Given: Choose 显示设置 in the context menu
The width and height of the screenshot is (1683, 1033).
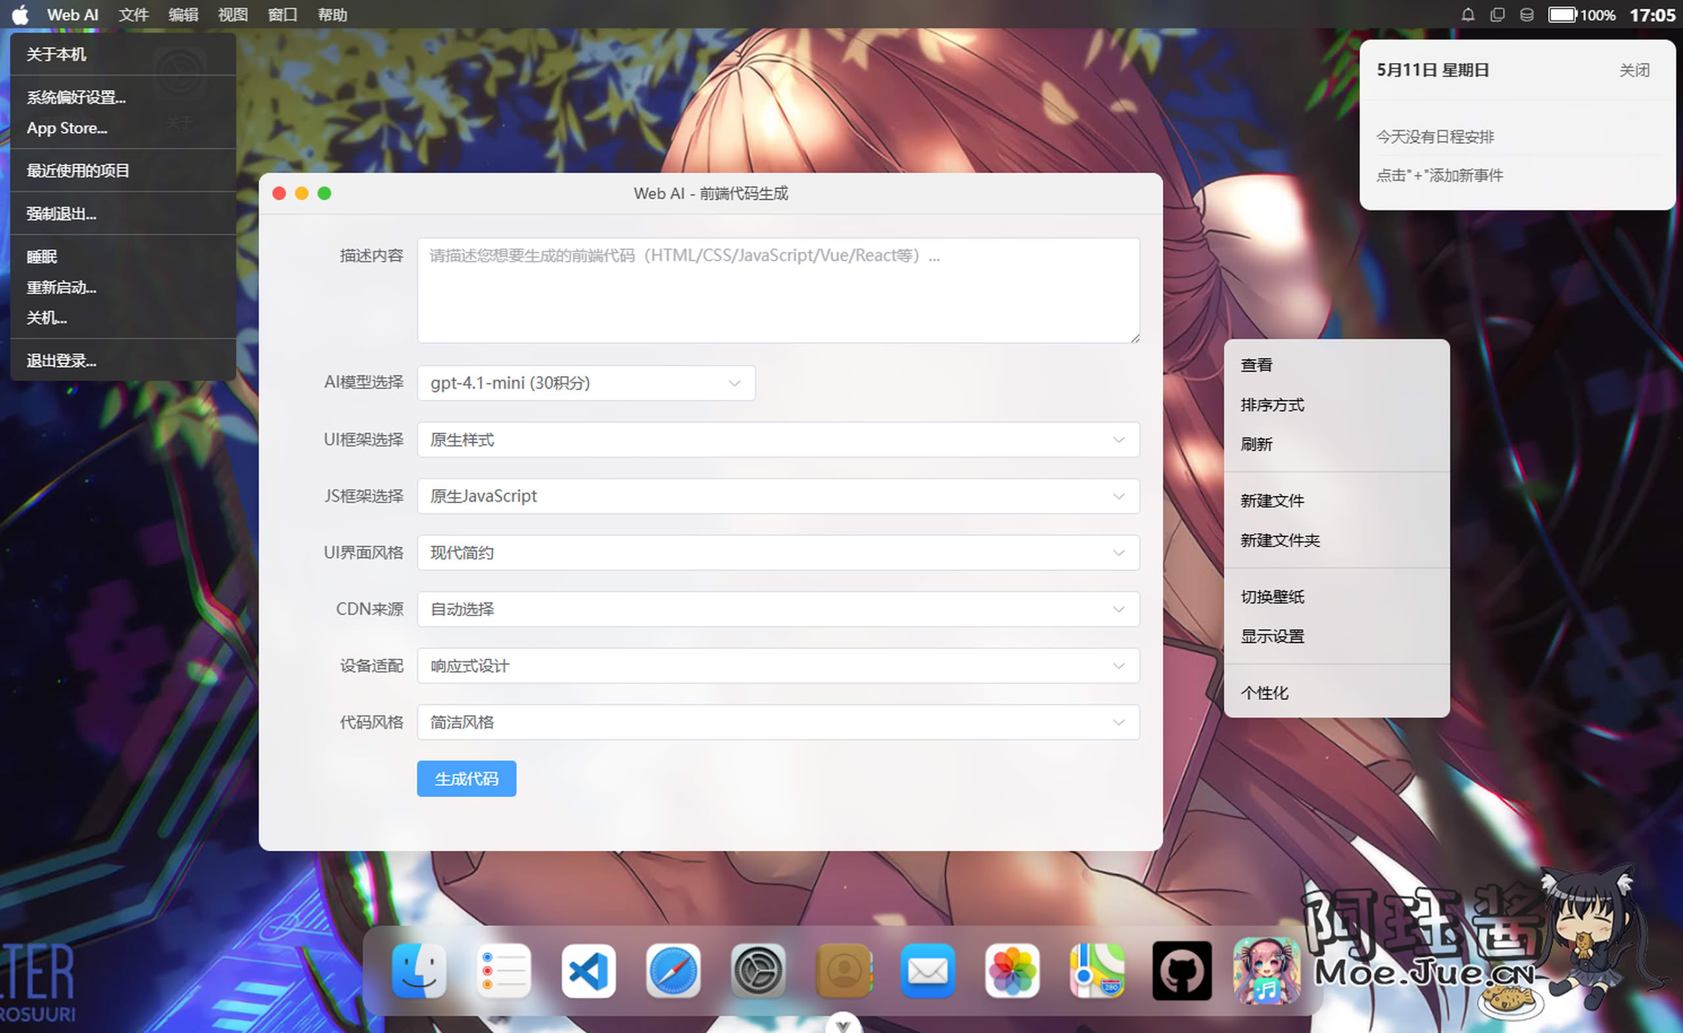Looking at the screenshot, I should [1337, 636].
